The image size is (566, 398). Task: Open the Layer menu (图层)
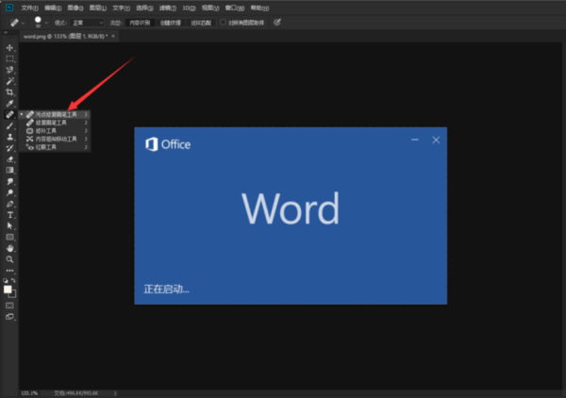[x=98, y=8]
